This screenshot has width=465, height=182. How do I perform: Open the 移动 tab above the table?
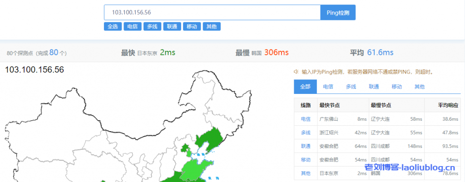click(397, 87)
